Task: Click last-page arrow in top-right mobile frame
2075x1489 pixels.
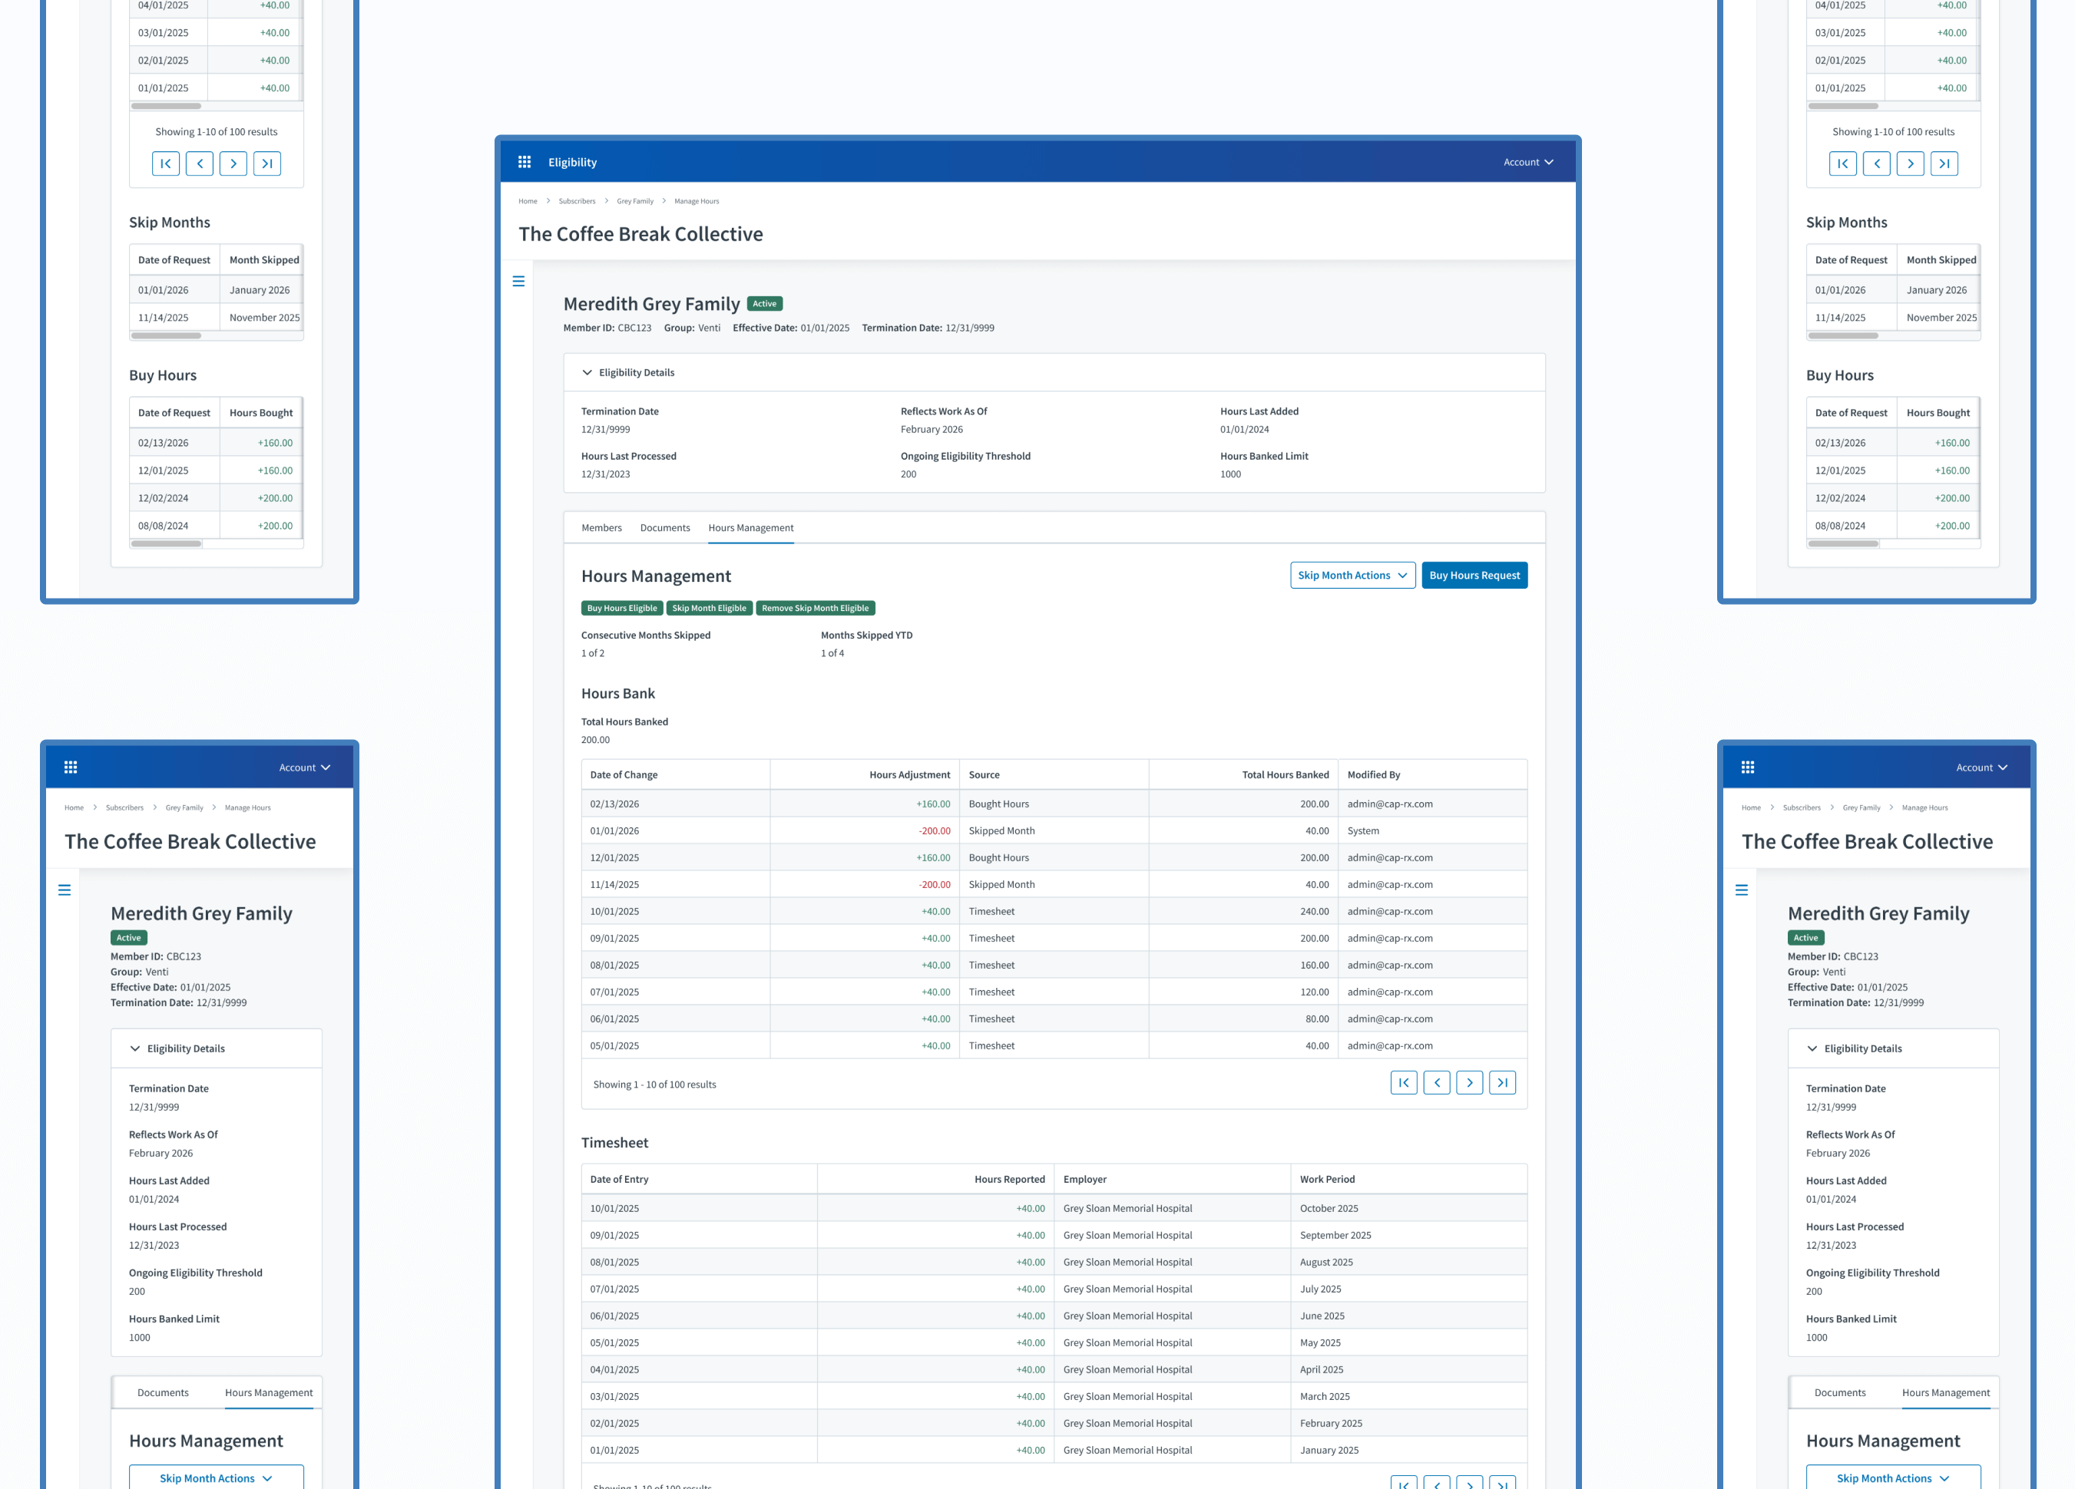Action: 1944,163
